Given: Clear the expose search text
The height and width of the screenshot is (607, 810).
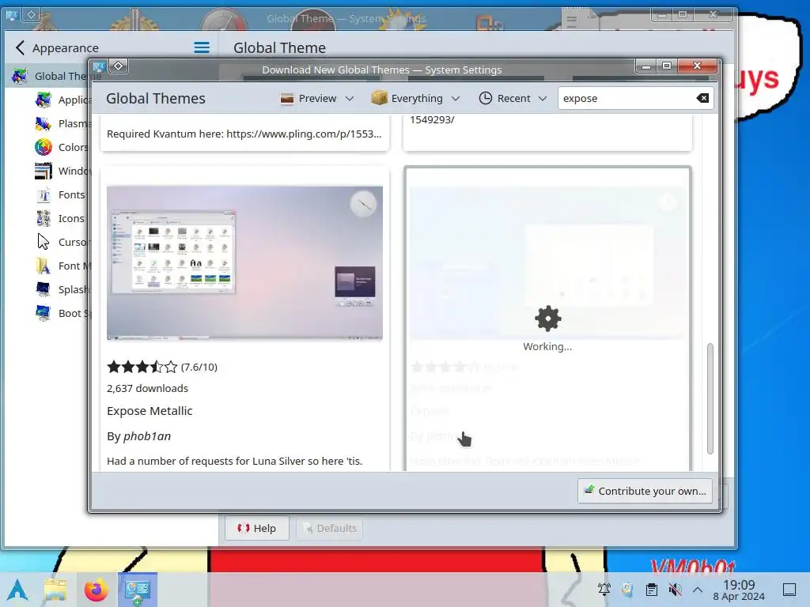Looking at the screenshot, I should click(x=702, y=98).
